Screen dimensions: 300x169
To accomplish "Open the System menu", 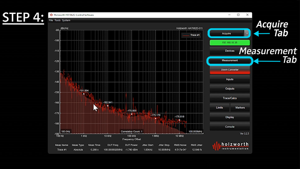I will [66, 20].
